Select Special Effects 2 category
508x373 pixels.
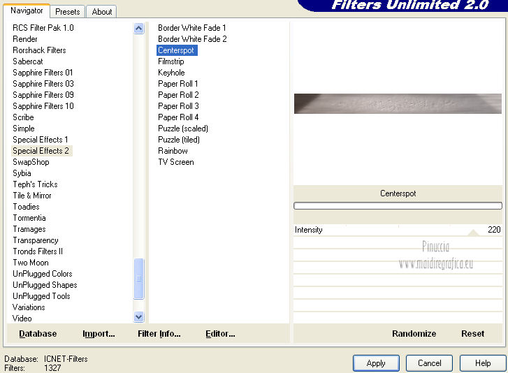pos(41,151)
